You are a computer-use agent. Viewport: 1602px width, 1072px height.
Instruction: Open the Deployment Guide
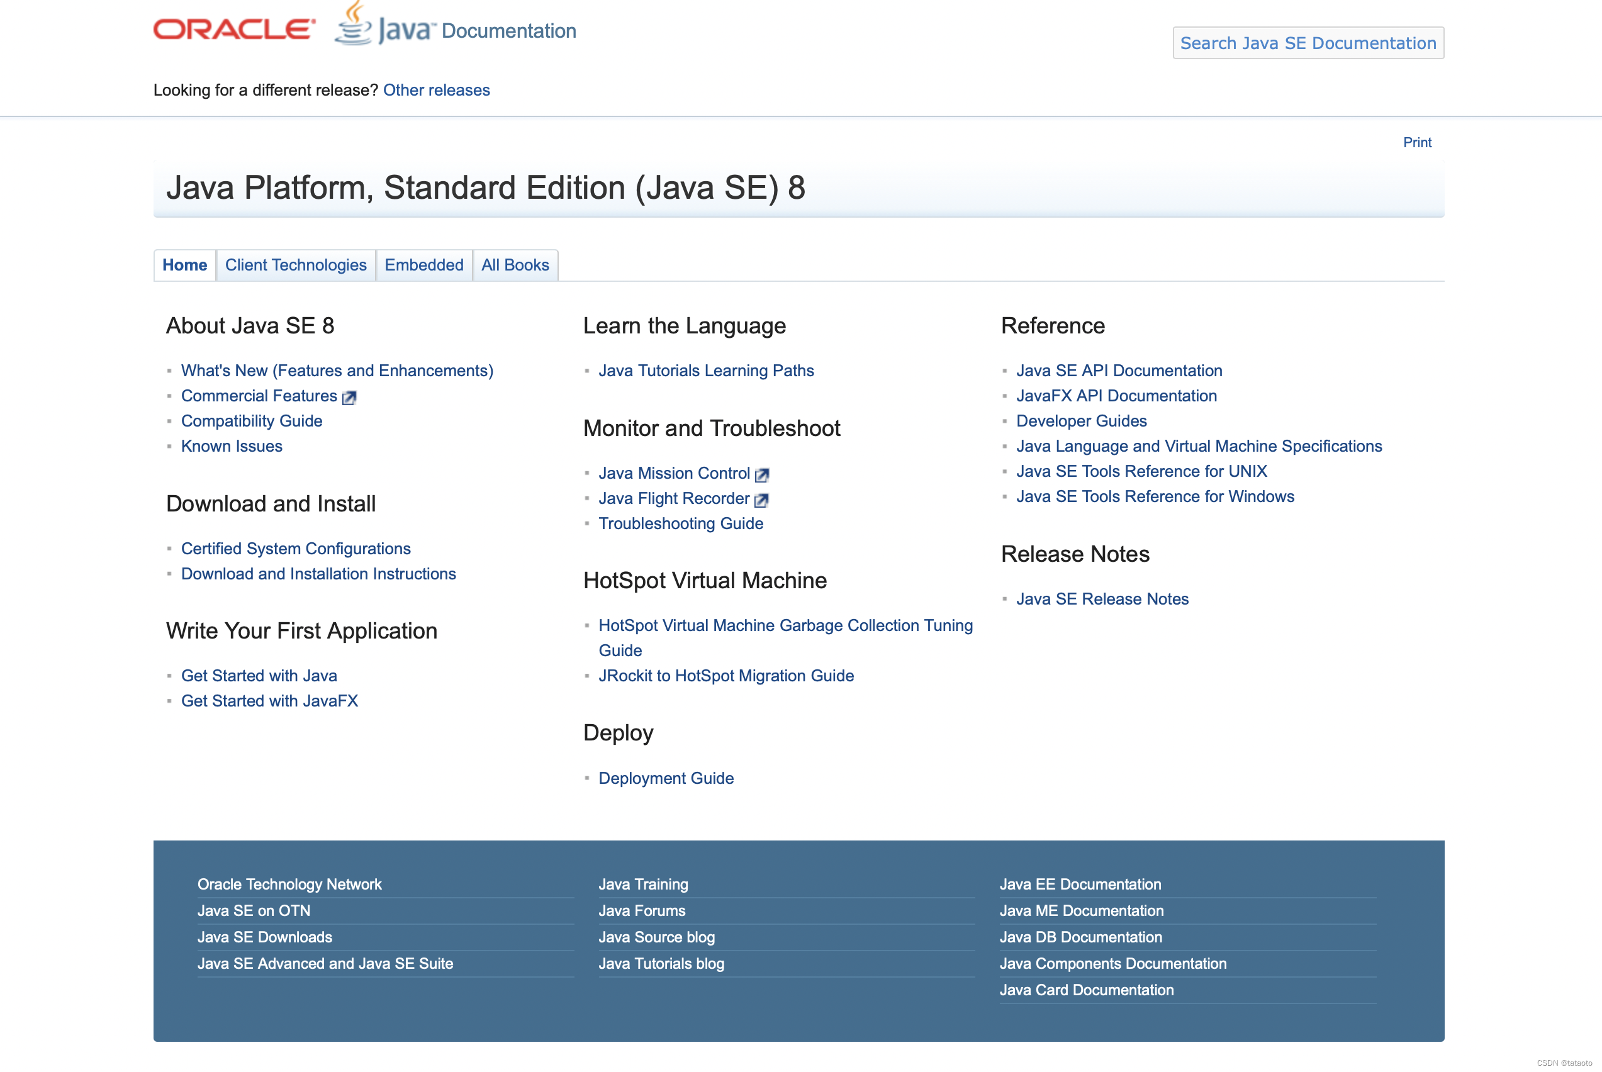coord(666,779)
